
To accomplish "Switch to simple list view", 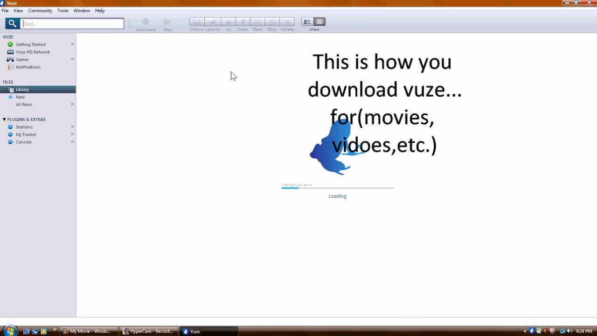I will (x=307, y=22).
